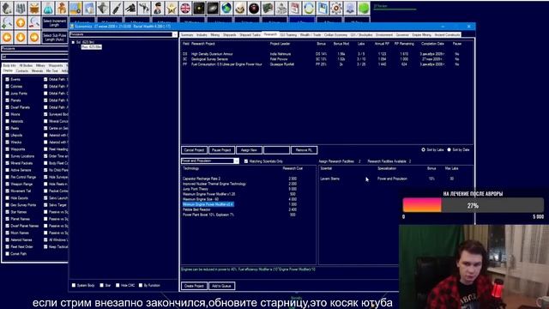Click the gold star medals icon

(x=172, y=8)
